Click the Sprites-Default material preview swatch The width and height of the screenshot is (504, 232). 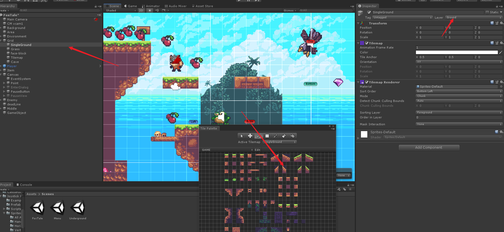pos(364,134)
